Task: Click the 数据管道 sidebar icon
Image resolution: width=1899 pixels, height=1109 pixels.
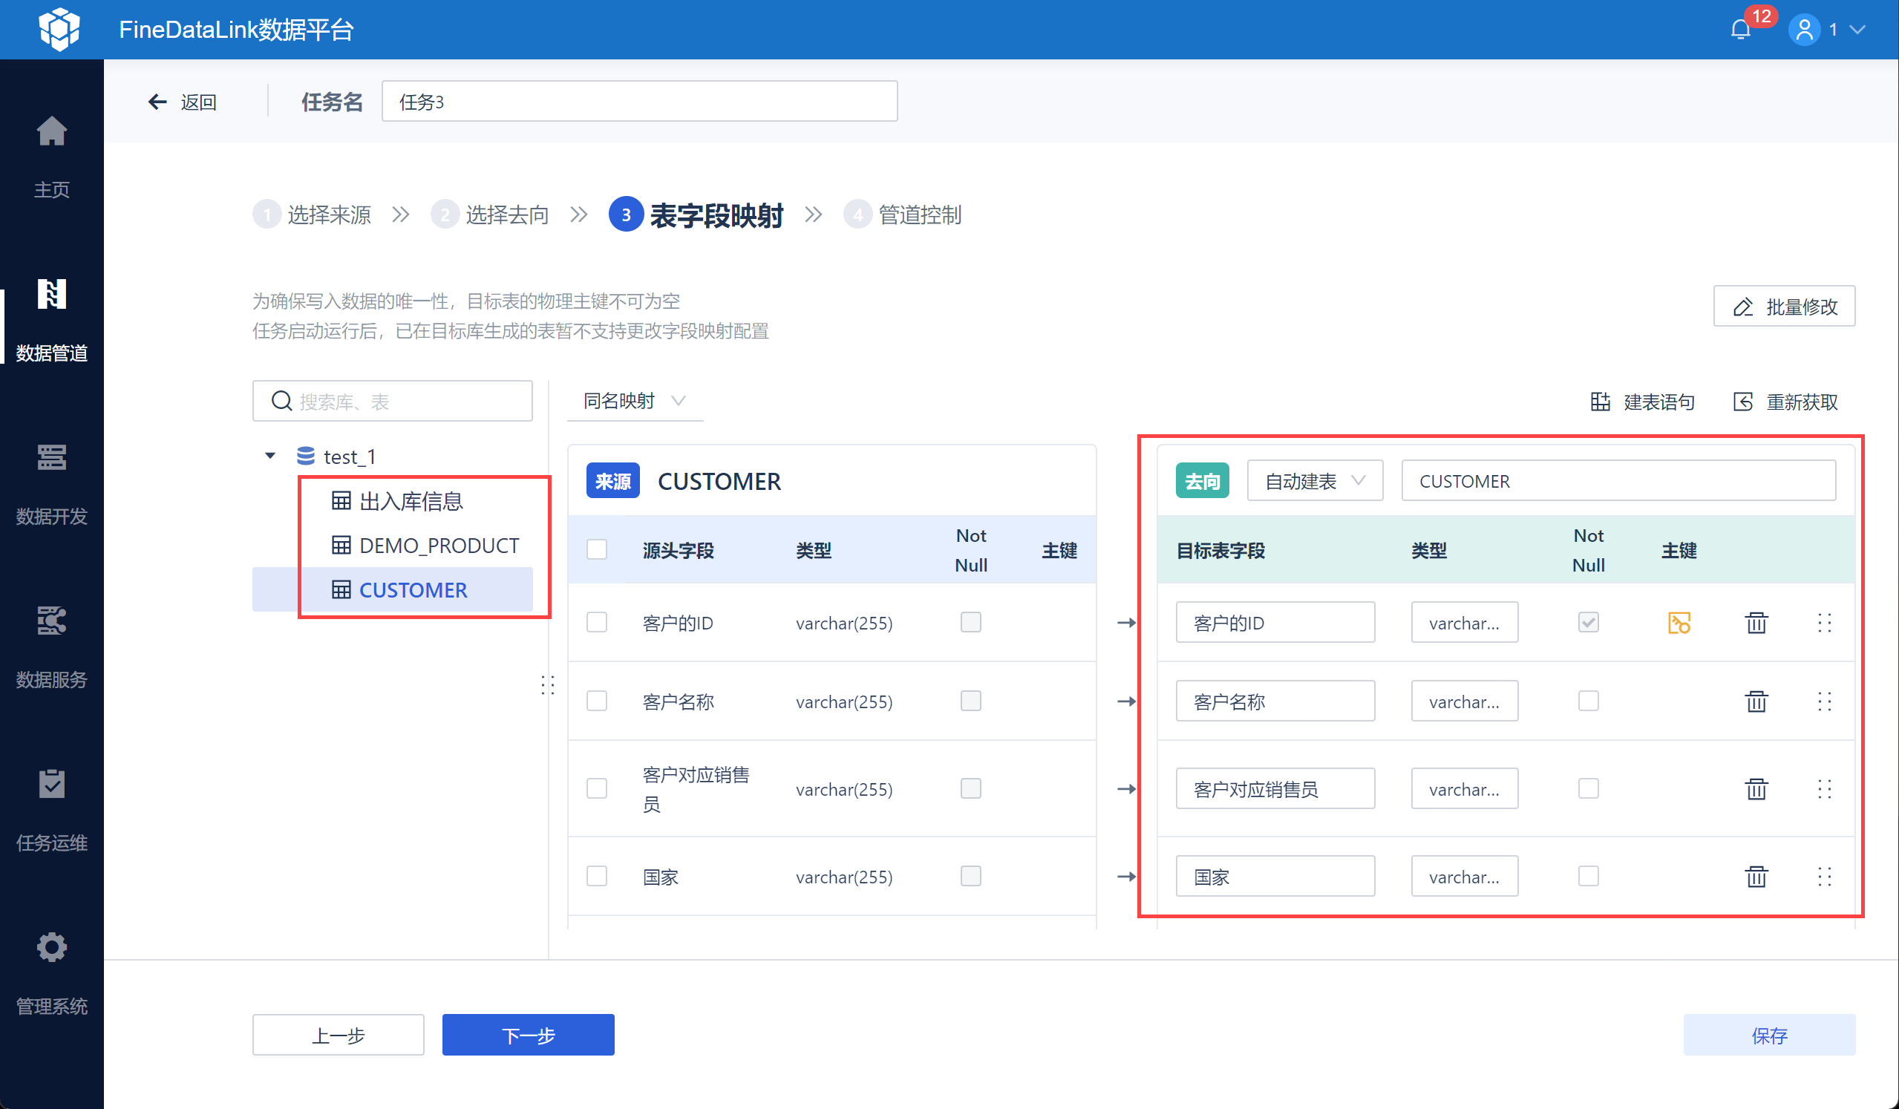Action: click(x=51, y=294)
